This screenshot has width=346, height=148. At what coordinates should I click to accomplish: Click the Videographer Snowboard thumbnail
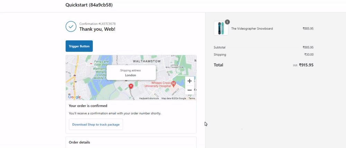point(221,28)
